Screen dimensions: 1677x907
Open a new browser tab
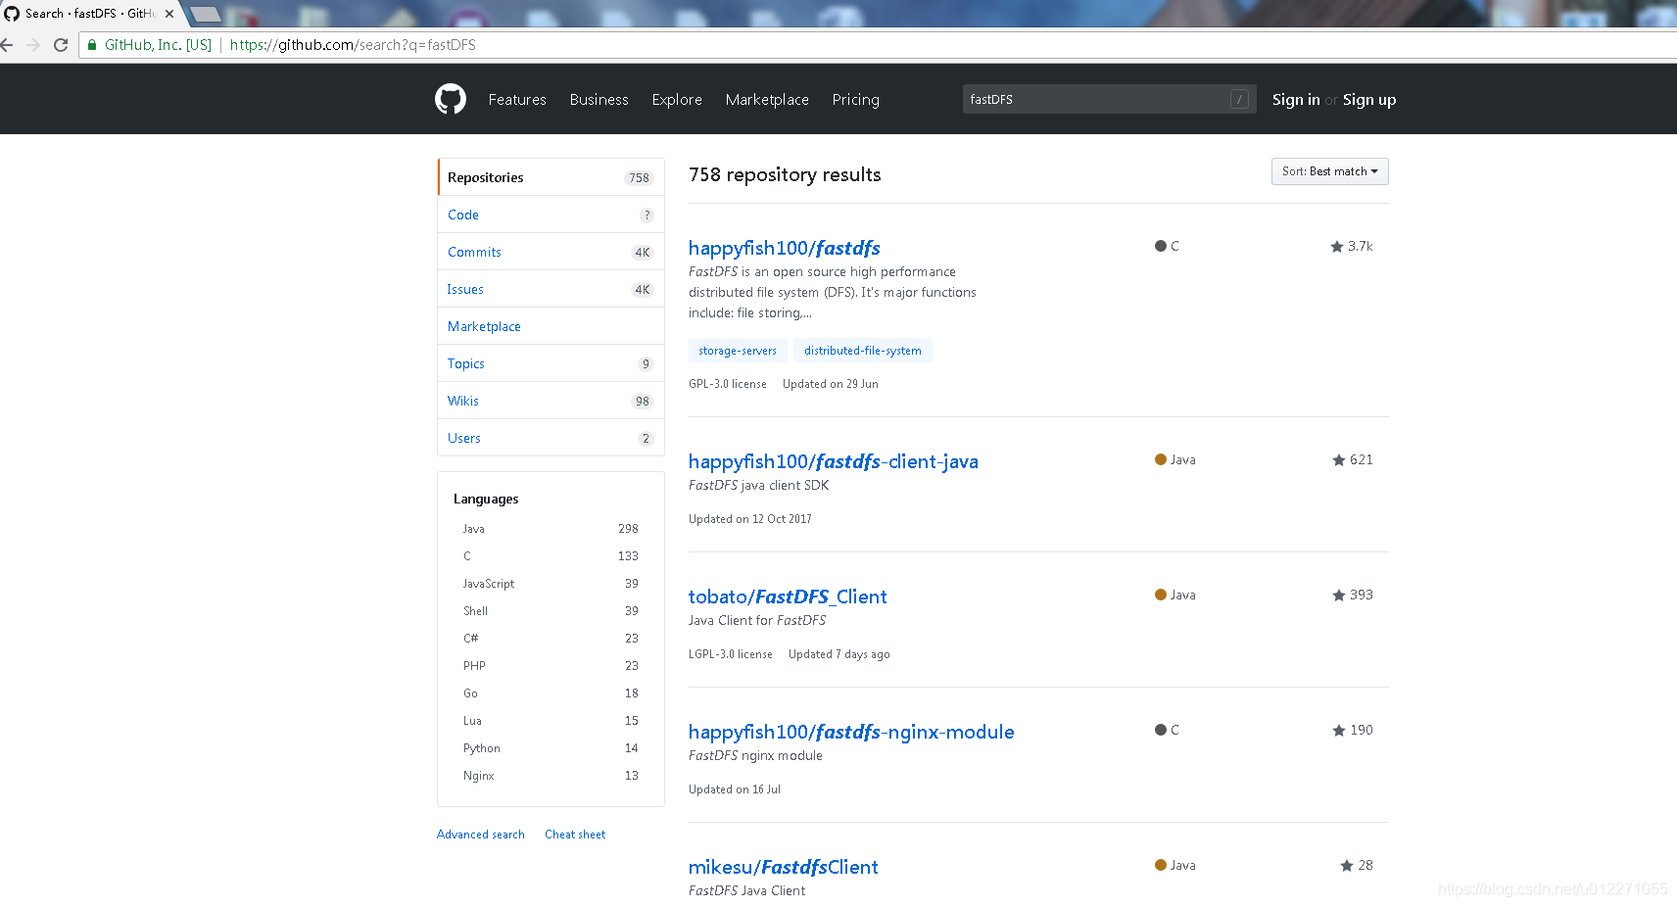205,14
